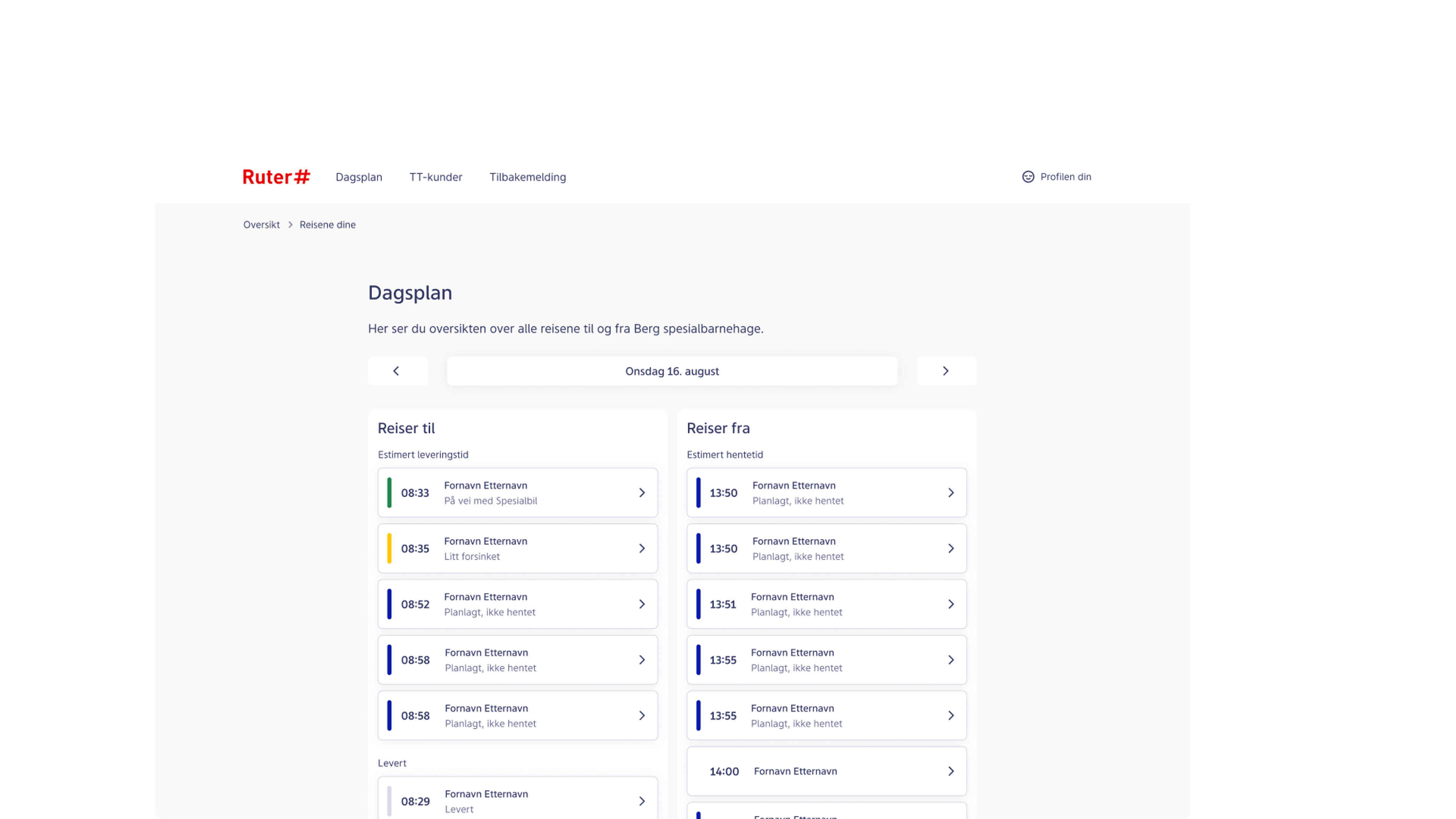Go to next day arrow

(946, 371)
